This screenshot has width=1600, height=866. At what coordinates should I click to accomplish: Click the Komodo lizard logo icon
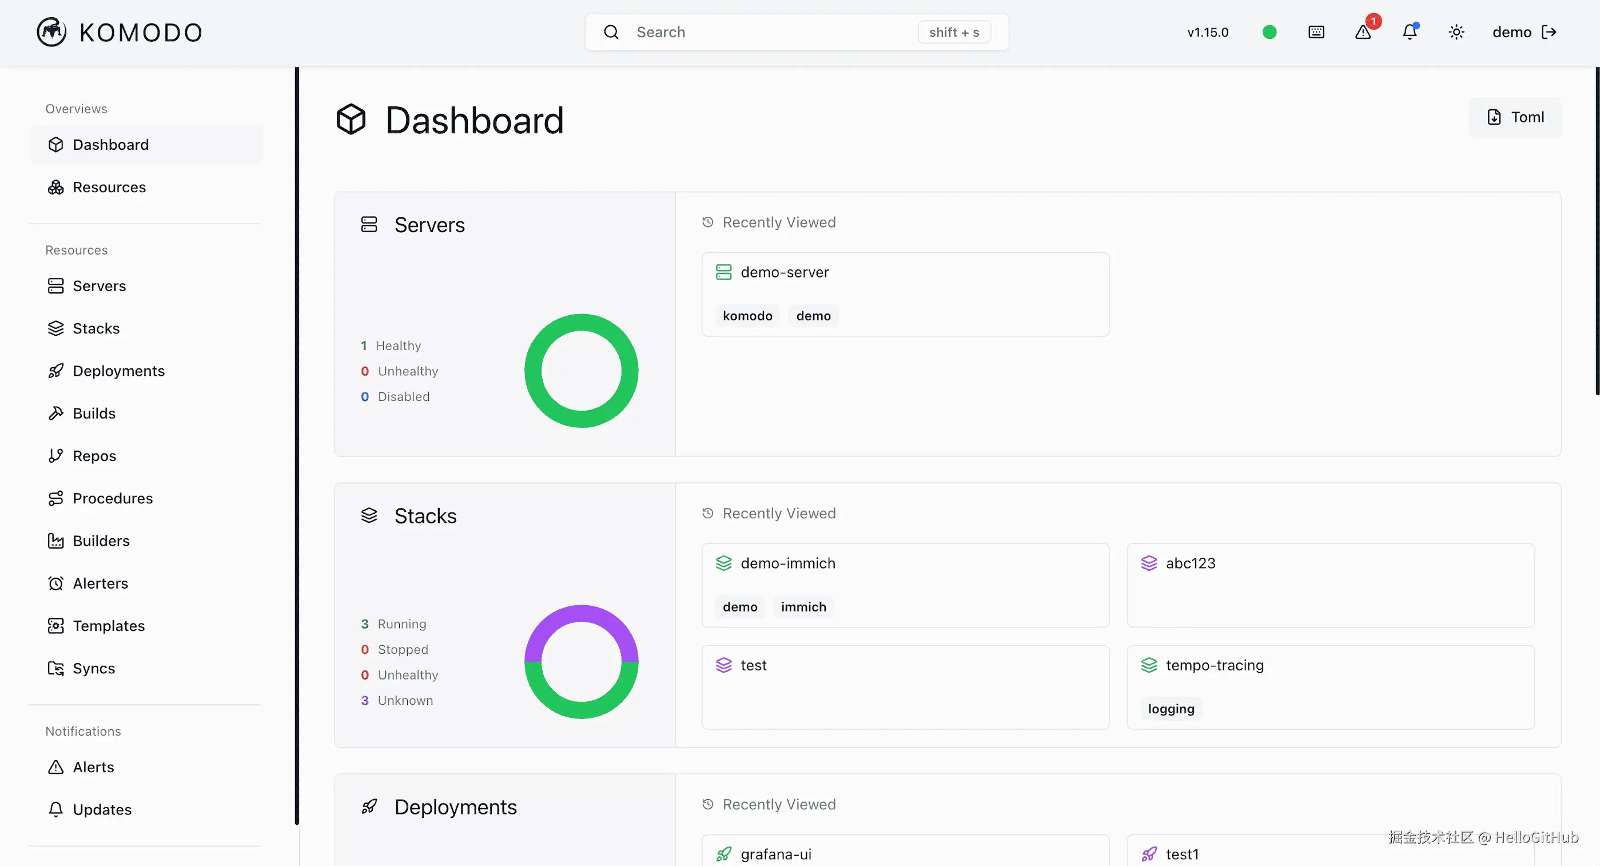(51, 31)
